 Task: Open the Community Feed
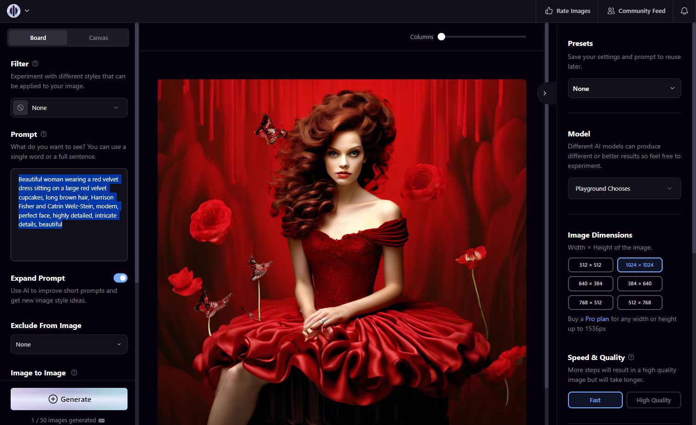pos(636,11)
